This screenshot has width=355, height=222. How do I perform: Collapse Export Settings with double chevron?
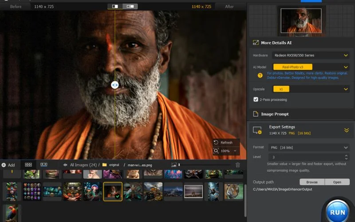(347, 130)
